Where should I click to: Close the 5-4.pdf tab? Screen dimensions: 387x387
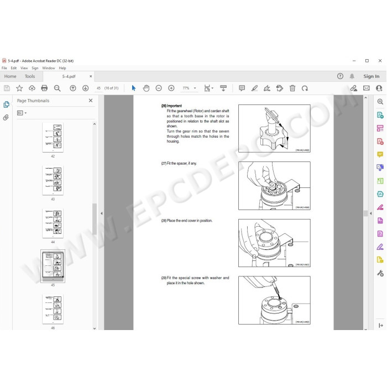click(x=91, y=76)
